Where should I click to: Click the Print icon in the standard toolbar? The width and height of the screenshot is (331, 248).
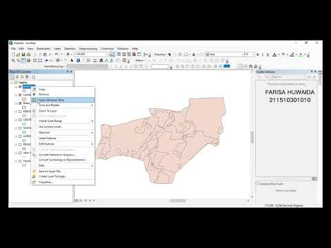28,54
